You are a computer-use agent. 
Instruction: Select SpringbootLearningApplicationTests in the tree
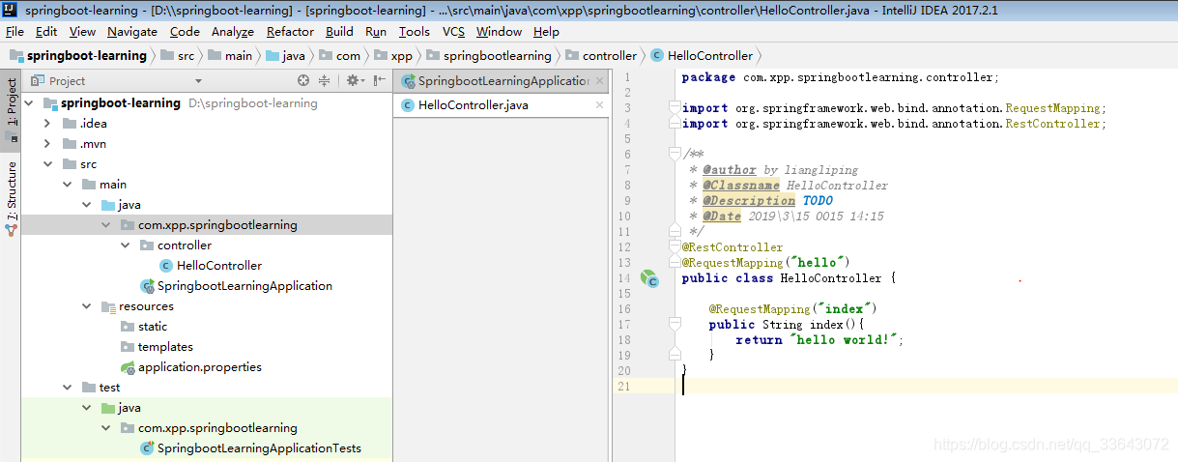259,448
